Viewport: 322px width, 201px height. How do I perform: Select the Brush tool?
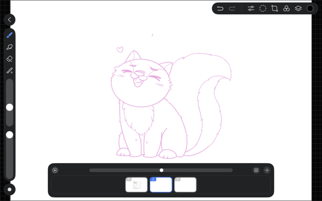point(9,35)
